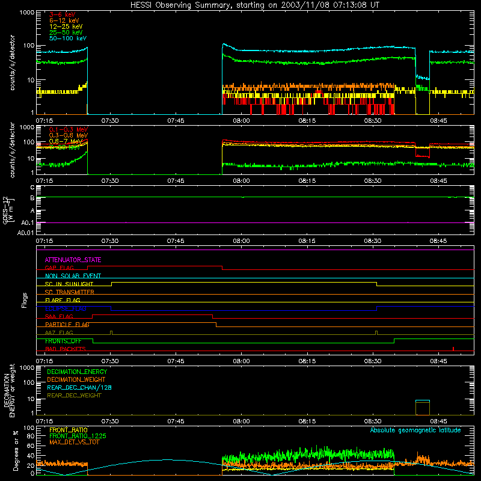Select the 25-50 keV legend label
Image resolution: width=481 pixels, height=481 pixels.
pyautogui.click(x=66, y=32)
